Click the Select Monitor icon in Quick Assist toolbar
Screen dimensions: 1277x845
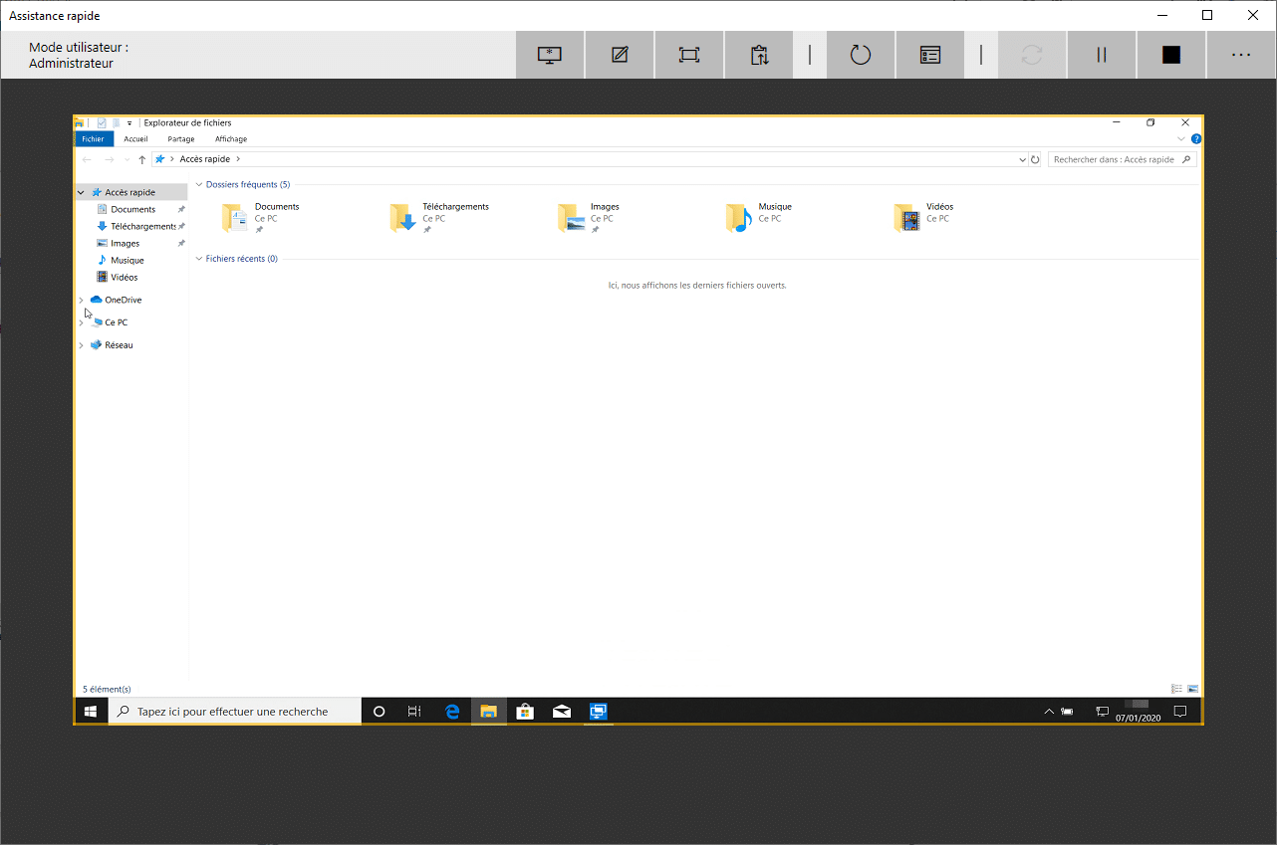click(x=550, y=55)
